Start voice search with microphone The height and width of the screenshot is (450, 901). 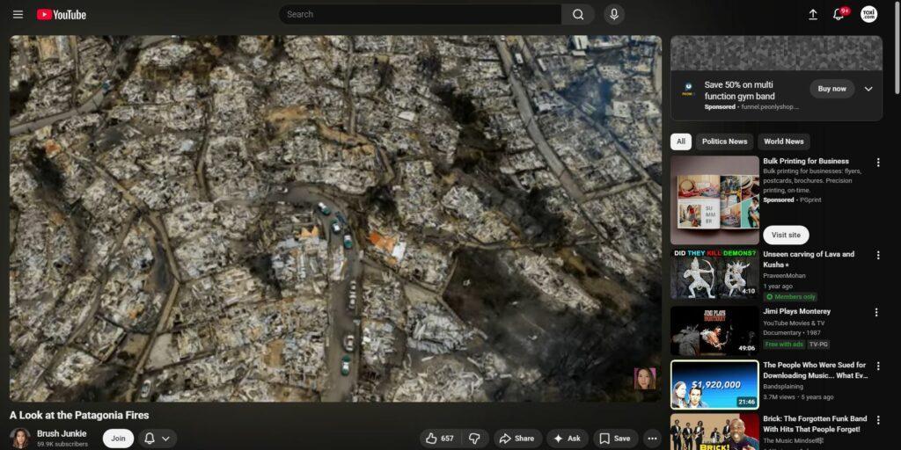(x=613, y=14)
